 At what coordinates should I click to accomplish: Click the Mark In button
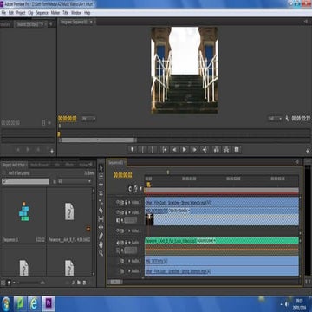click(142, 149)
